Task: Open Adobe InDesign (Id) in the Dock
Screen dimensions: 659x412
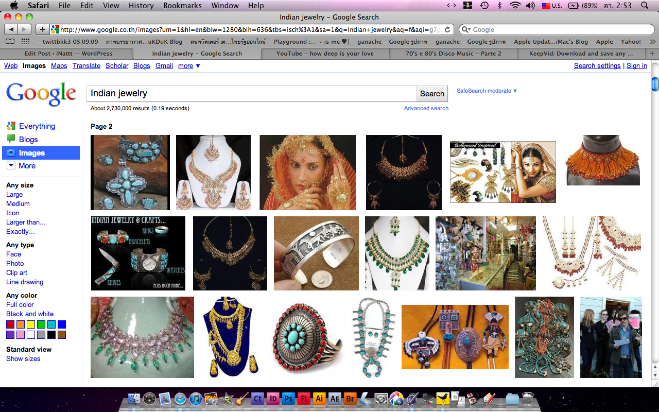Action: [273, 398]
